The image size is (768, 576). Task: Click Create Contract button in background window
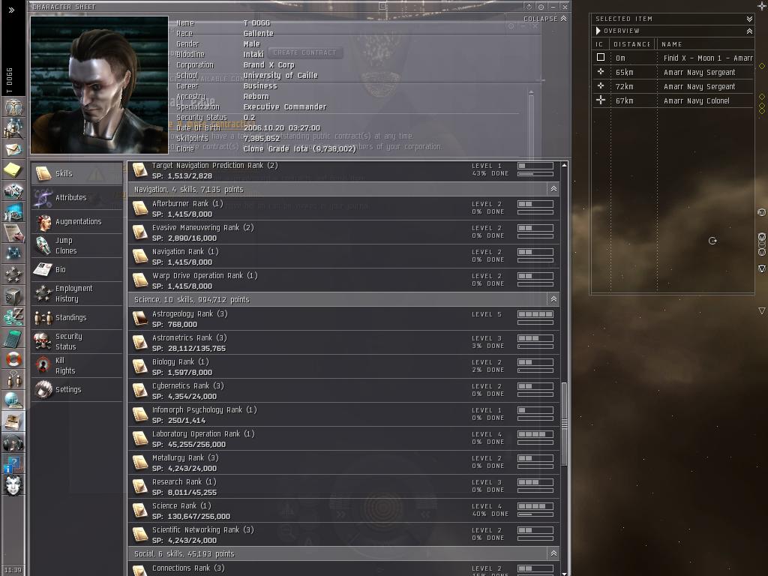tap(304, 52)
